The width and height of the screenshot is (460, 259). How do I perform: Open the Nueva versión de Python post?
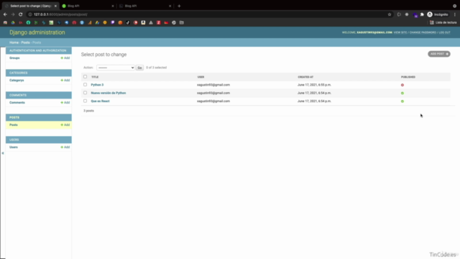point(109,93)
